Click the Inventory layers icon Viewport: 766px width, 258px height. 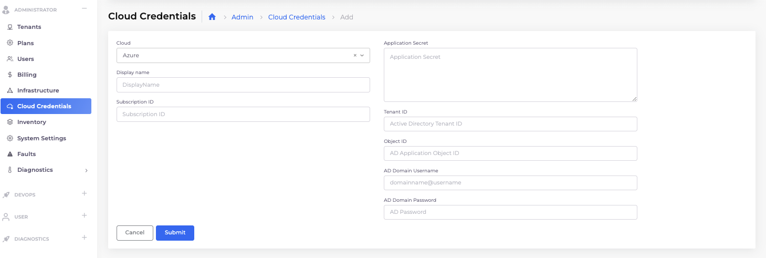(10, 122)
